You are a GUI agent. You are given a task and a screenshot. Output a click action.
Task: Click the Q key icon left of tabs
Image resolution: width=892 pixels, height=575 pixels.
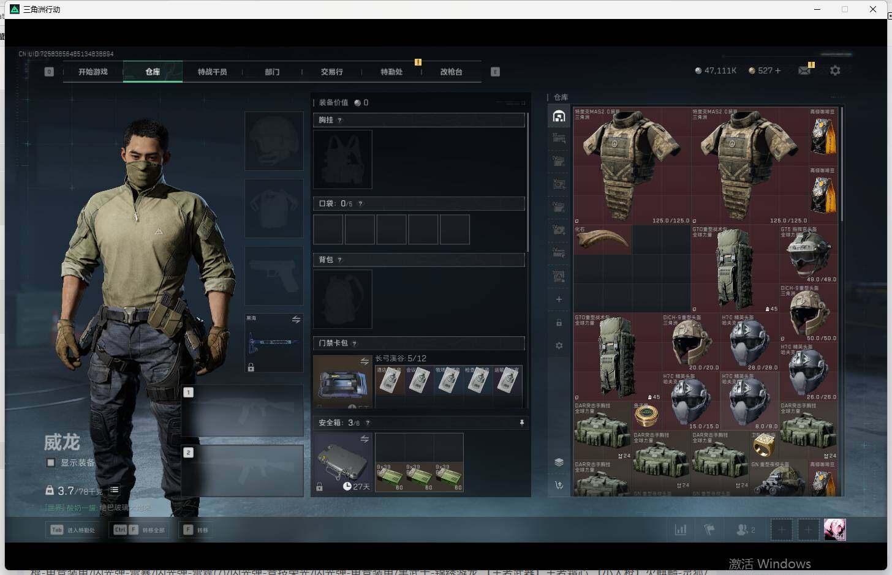point(49,72)
